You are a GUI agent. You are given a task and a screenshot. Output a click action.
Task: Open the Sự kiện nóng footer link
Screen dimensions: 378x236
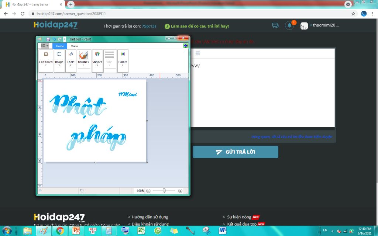pos(239,217)
